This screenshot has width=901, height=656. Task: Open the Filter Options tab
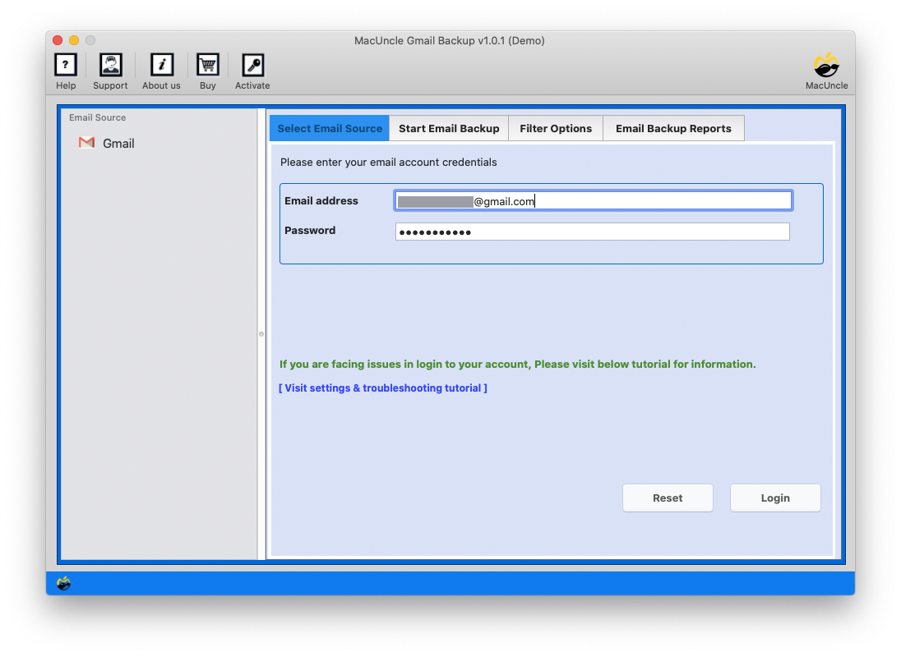pyautogui.click(x=556, y=128)
